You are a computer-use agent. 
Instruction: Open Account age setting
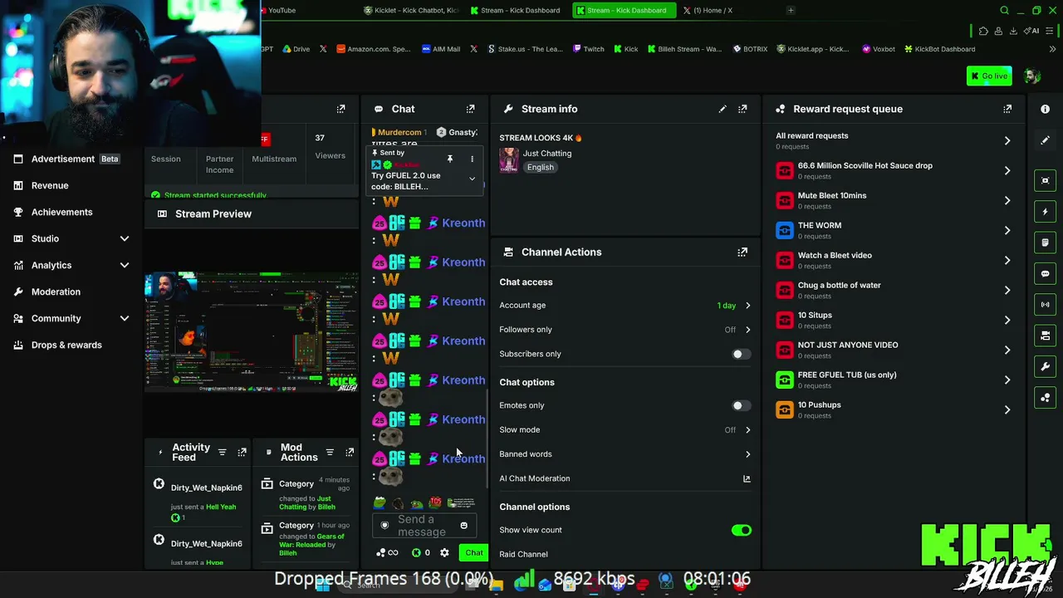point(625,305)
